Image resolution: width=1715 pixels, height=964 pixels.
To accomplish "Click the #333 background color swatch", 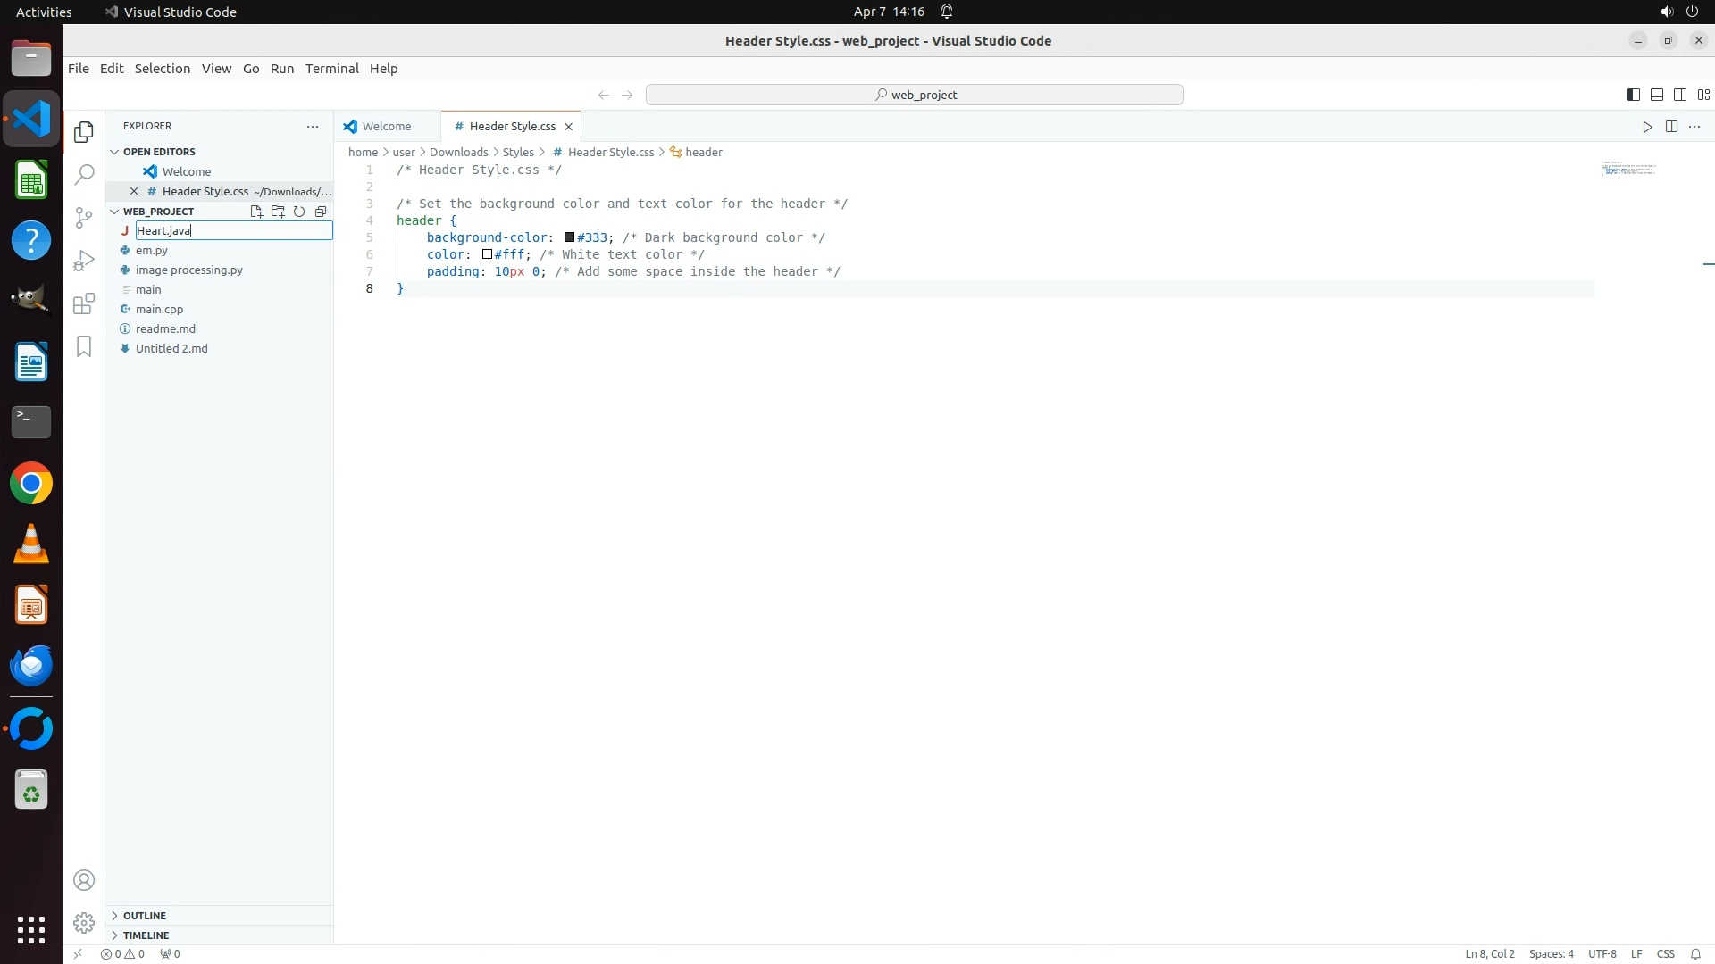I will (x=569, y=237).
